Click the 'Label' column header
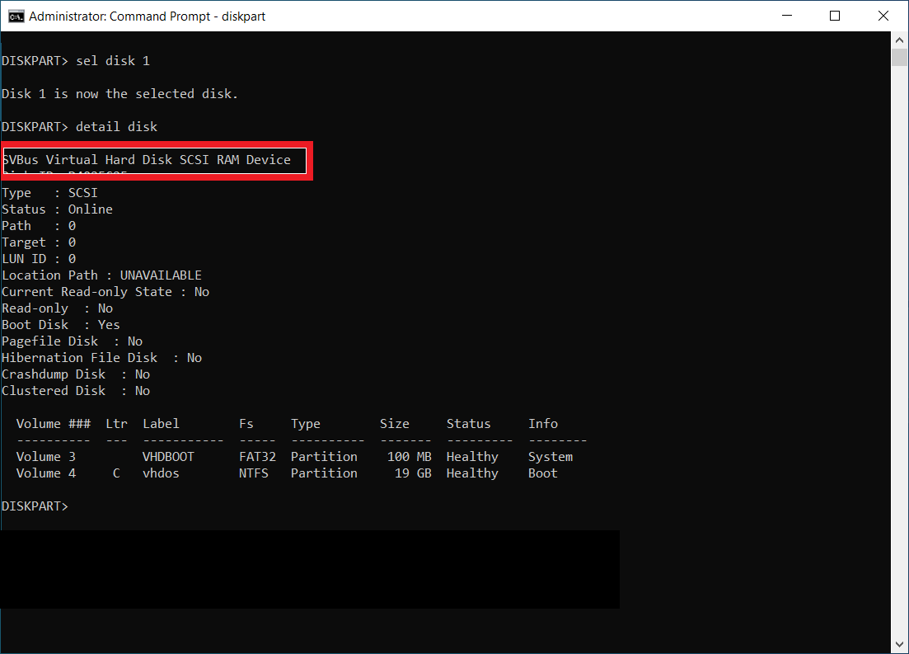The image size is (909, 654). coord(162,424)
